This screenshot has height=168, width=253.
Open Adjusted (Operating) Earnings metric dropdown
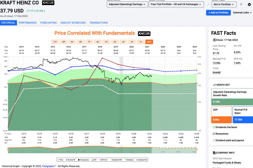(127, 4)
